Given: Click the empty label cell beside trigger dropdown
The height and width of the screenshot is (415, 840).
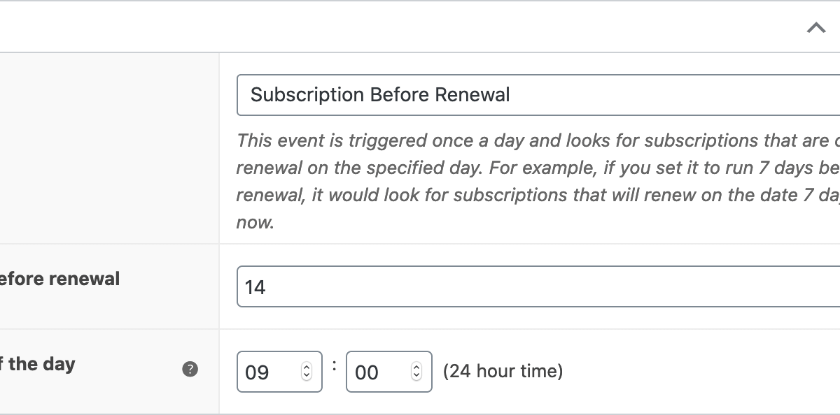Looking at the screenshot, I should pos(108,148).
